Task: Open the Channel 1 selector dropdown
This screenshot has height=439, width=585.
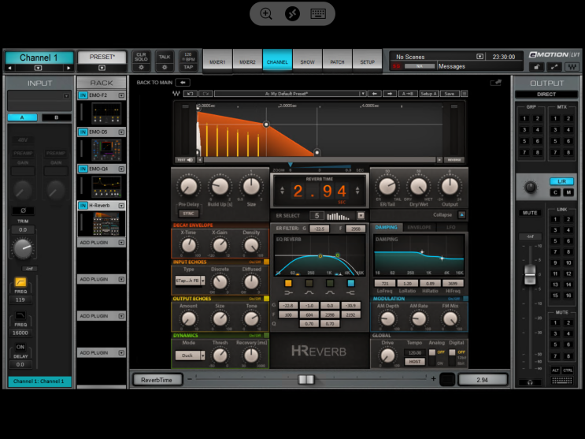Action: click(38, 68)
